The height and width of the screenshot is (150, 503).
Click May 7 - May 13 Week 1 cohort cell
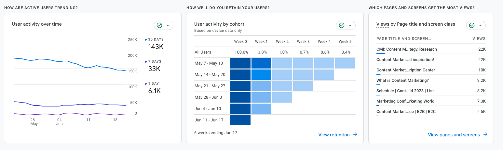pos(261,63)
